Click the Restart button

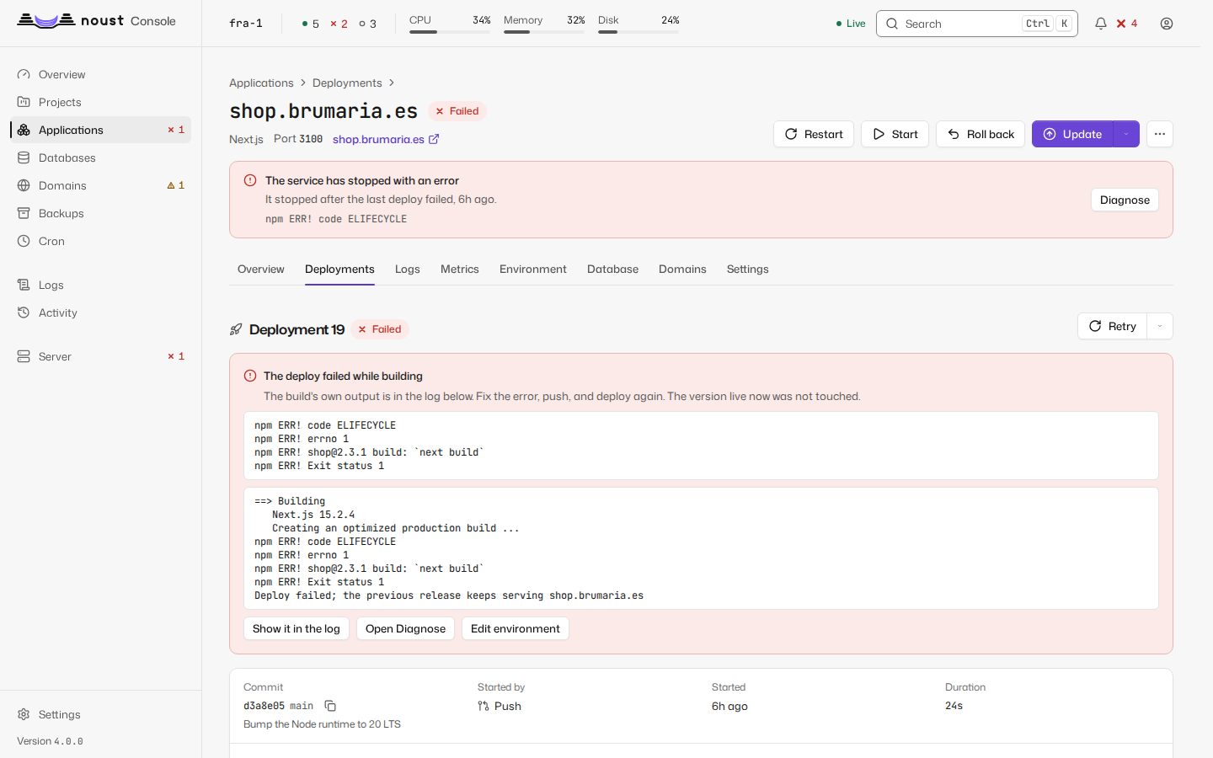[x=814, y=134]
